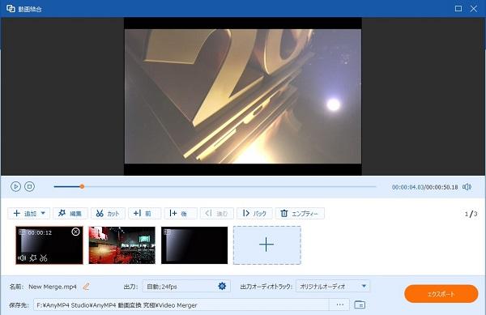The height and width of the screenshot is (315, 486).
Task: Insert clip before with 前 button
Action: point(144,214)
